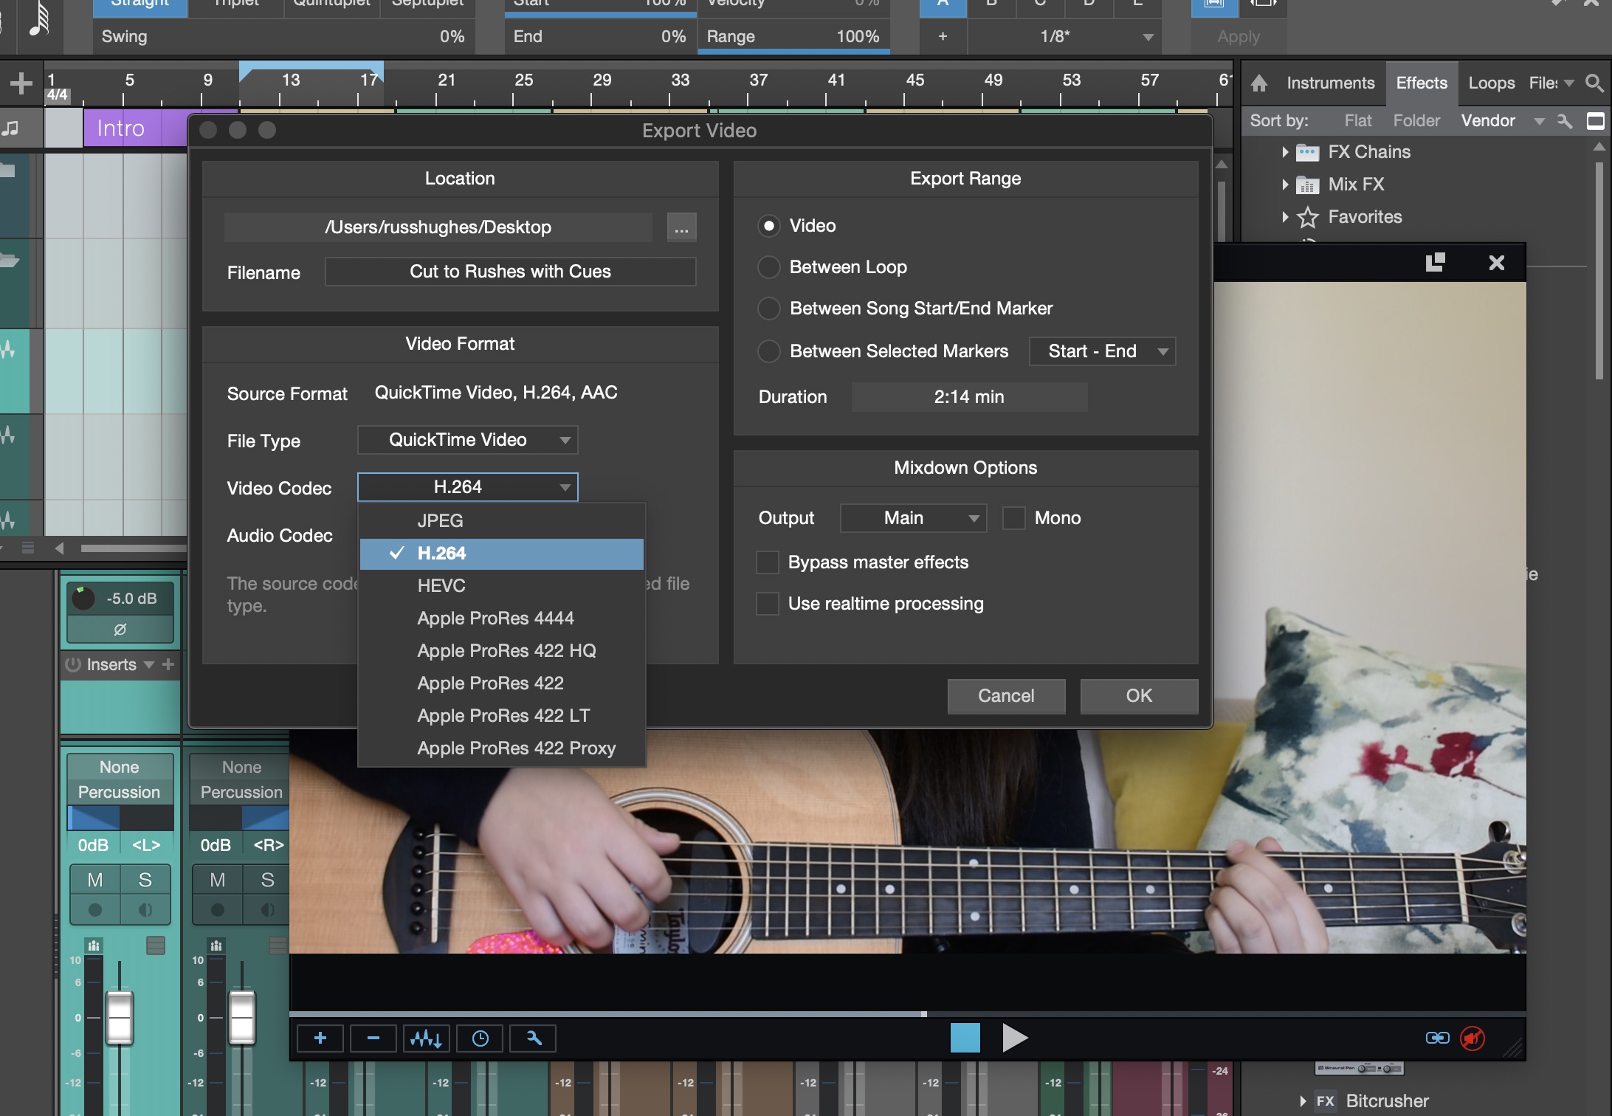Image resolution: width=1612 pixels, height=1116 pixels.
Task: Click the extract audio waveform icon
Action: (426, 1038)
